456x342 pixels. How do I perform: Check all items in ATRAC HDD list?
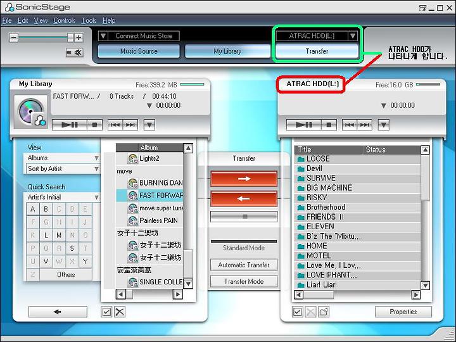pos(297,312)
